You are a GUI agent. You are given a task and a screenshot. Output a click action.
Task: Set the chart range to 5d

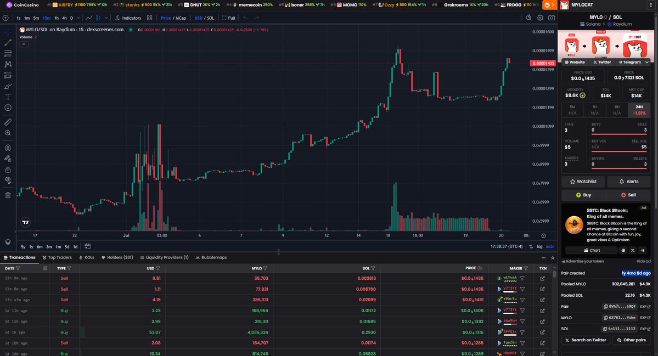67,246
